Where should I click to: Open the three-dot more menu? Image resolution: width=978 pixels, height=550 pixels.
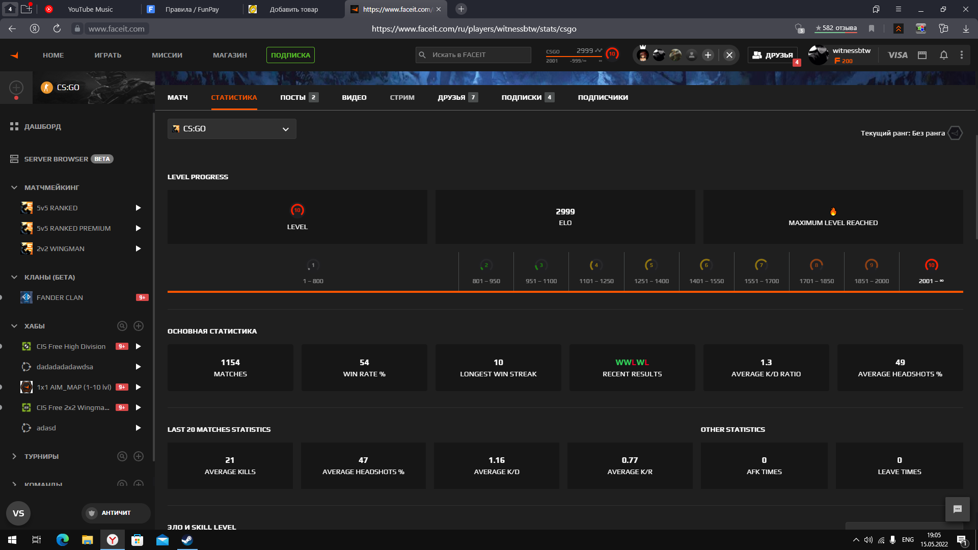(962, 55)
